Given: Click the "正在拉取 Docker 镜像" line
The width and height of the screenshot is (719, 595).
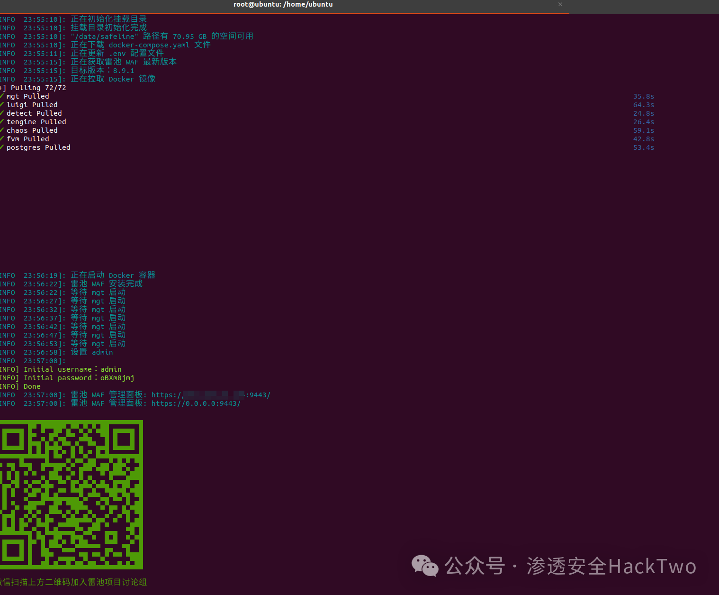Looking at the screenshot, I should pos(78,79).
